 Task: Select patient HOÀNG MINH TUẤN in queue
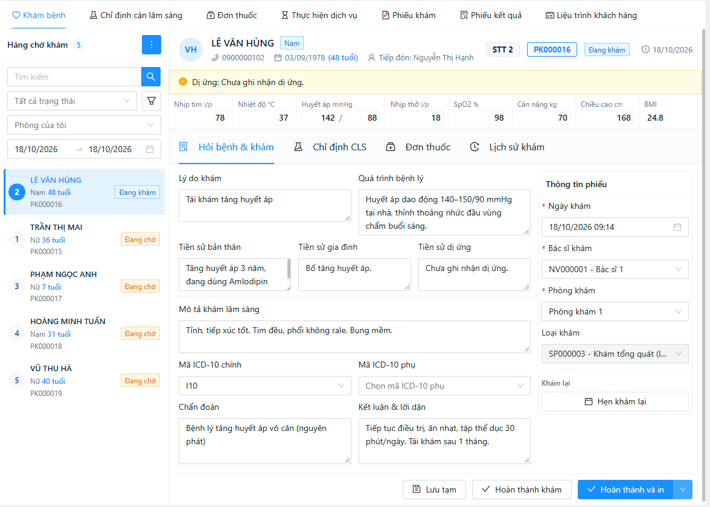[x=85, y=334]
